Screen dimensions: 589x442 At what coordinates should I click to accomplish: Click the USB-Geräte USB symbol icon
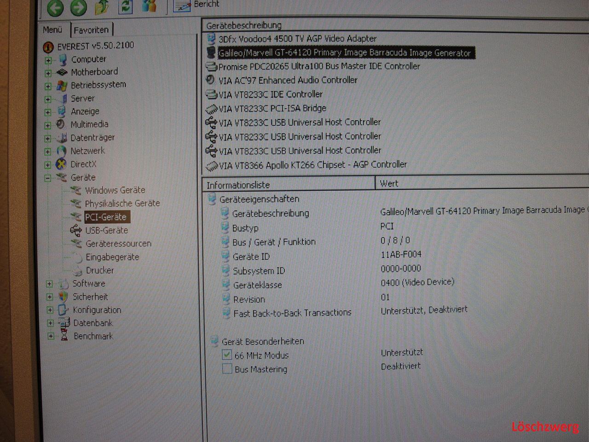coord(76,230)
